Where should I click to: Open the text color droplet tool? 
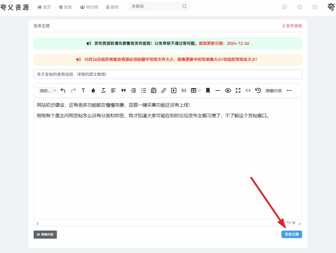[x=93, y=90]
